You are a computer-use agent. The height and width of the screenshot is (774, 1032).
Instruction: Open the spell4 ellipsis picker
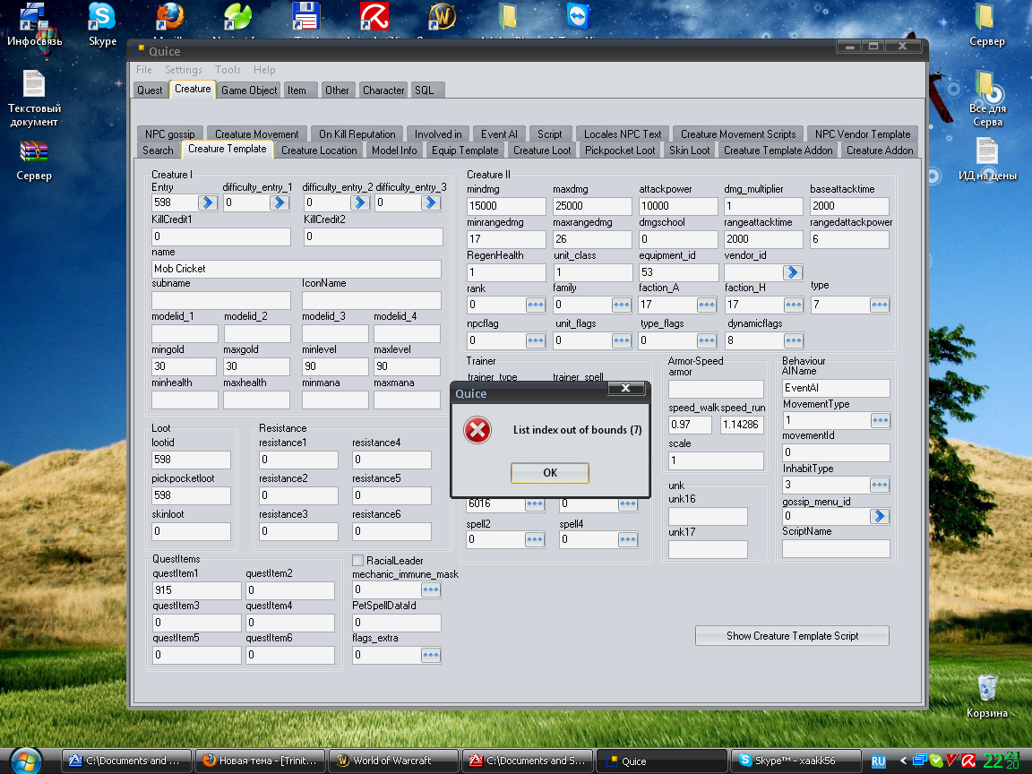pyautogui.click(x=628, y=539)
